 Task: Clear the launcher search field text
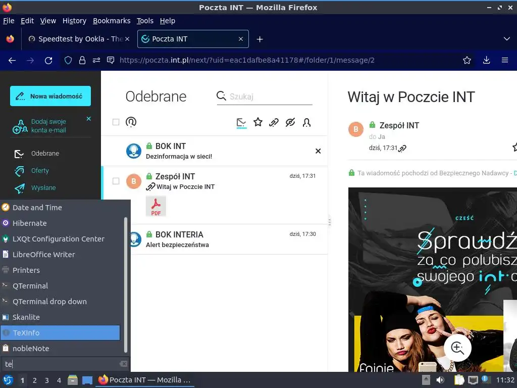123,364
